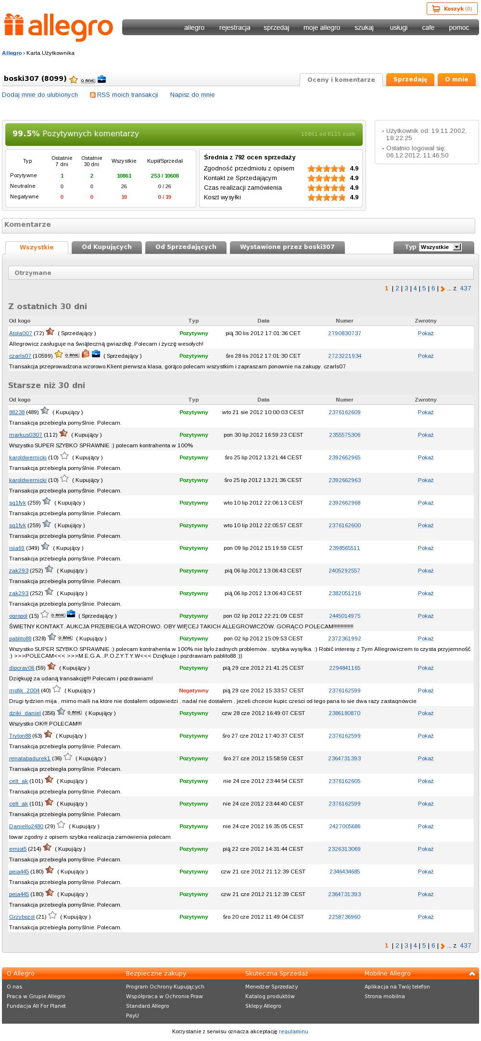This screenshot has height=1041, width=481.
Task: Click the star icon next to Atola007
Action: [x=50, y=332]
